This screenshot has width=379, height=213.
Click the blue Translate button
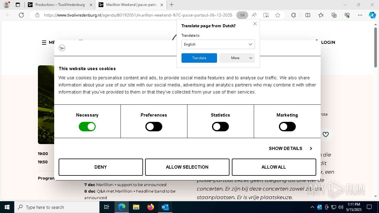coord(199,58)
